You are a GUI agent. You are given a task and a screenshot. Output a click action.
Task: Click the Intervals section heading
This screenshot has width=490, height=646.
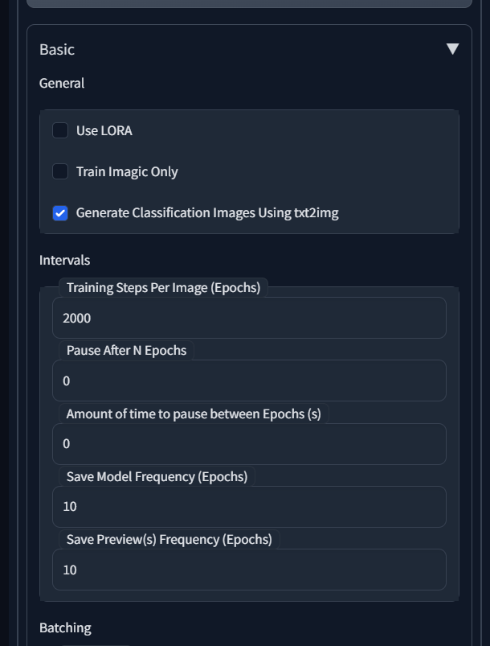click(64, 260)
